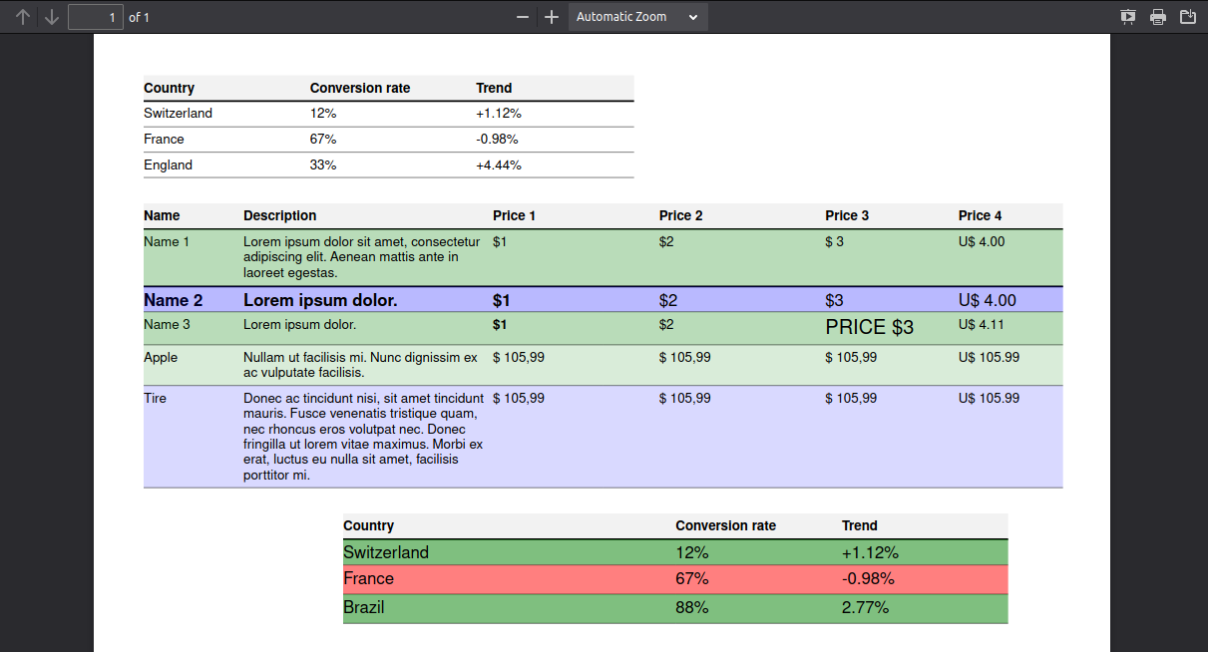Image resolution: width=1208 pixels, height=652 pixels.
Task: Print the document
Action: [x=1158, y=17]
